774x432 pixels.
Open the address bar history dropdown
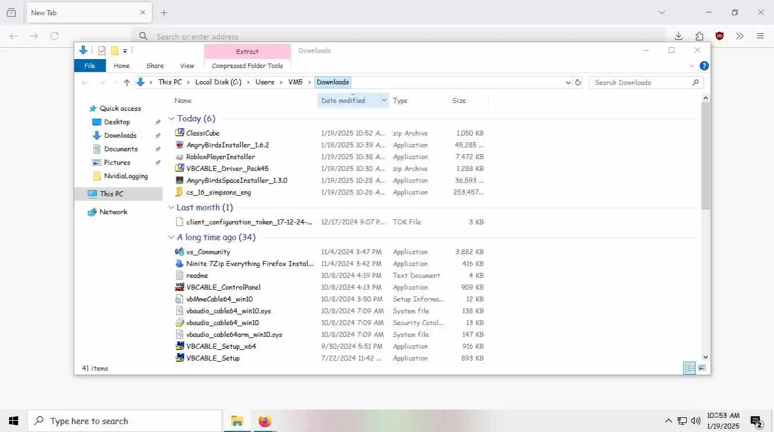tap(568, 82)
